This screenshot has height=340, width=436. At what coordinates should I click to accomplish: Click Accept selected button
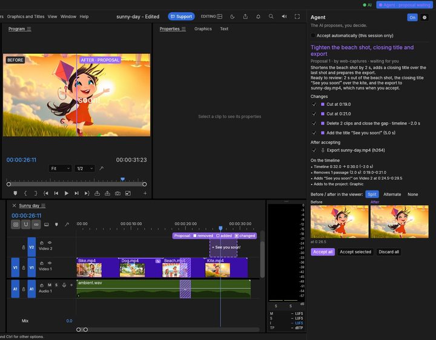point(355,252)
